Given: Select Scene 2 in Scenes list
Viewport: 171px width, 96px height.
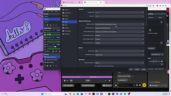Looking at the screenshot, I should [x=52, y=19].
